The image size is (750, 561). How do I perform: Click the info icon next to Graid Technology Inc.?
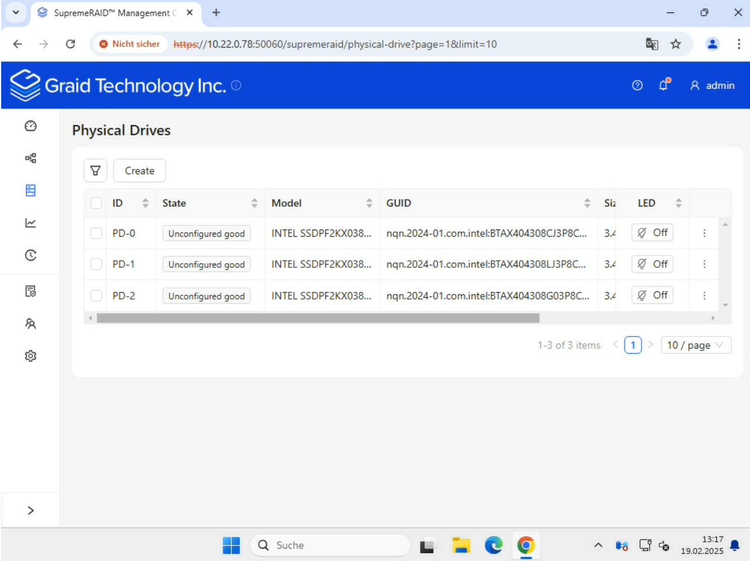(x=236, y=85)
